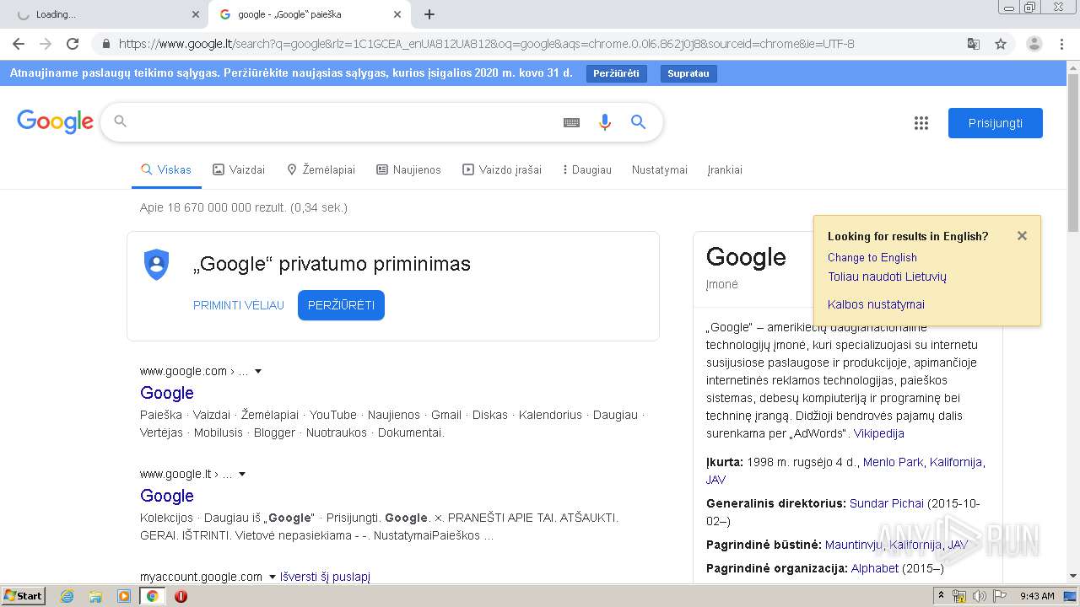Click red security icon in taskbar

click(181, 596)
